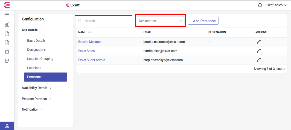Go to the Designations menu item

tap(36, 50)
